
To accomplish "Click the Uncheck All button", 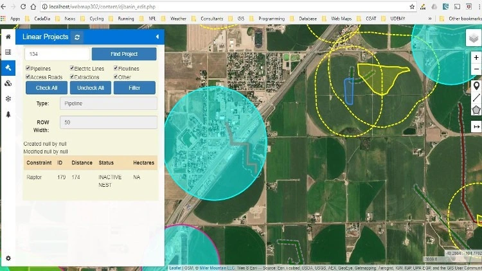I will tap(91, 88).
